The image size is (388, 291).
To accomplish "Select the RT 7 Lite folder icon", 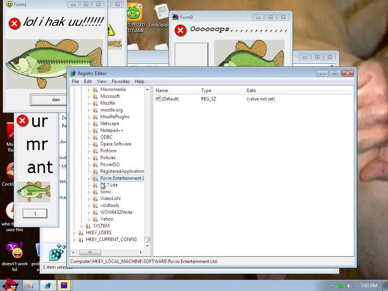I will [95, 185].
